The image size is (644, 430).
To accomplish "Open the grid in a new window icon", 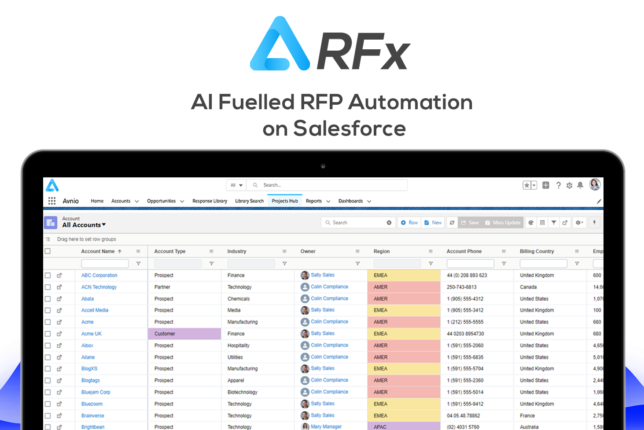I will click(x=565, y=222).
